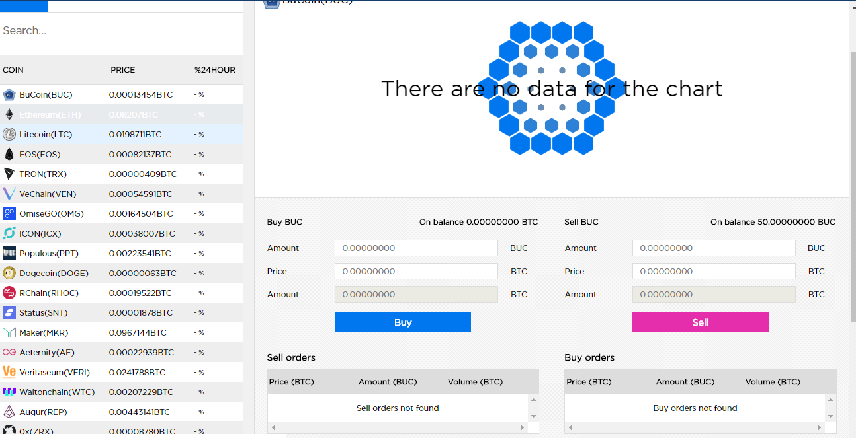Select TRON(TRX) row name
This screenshot has height=438, width=856.
point(43,174)
